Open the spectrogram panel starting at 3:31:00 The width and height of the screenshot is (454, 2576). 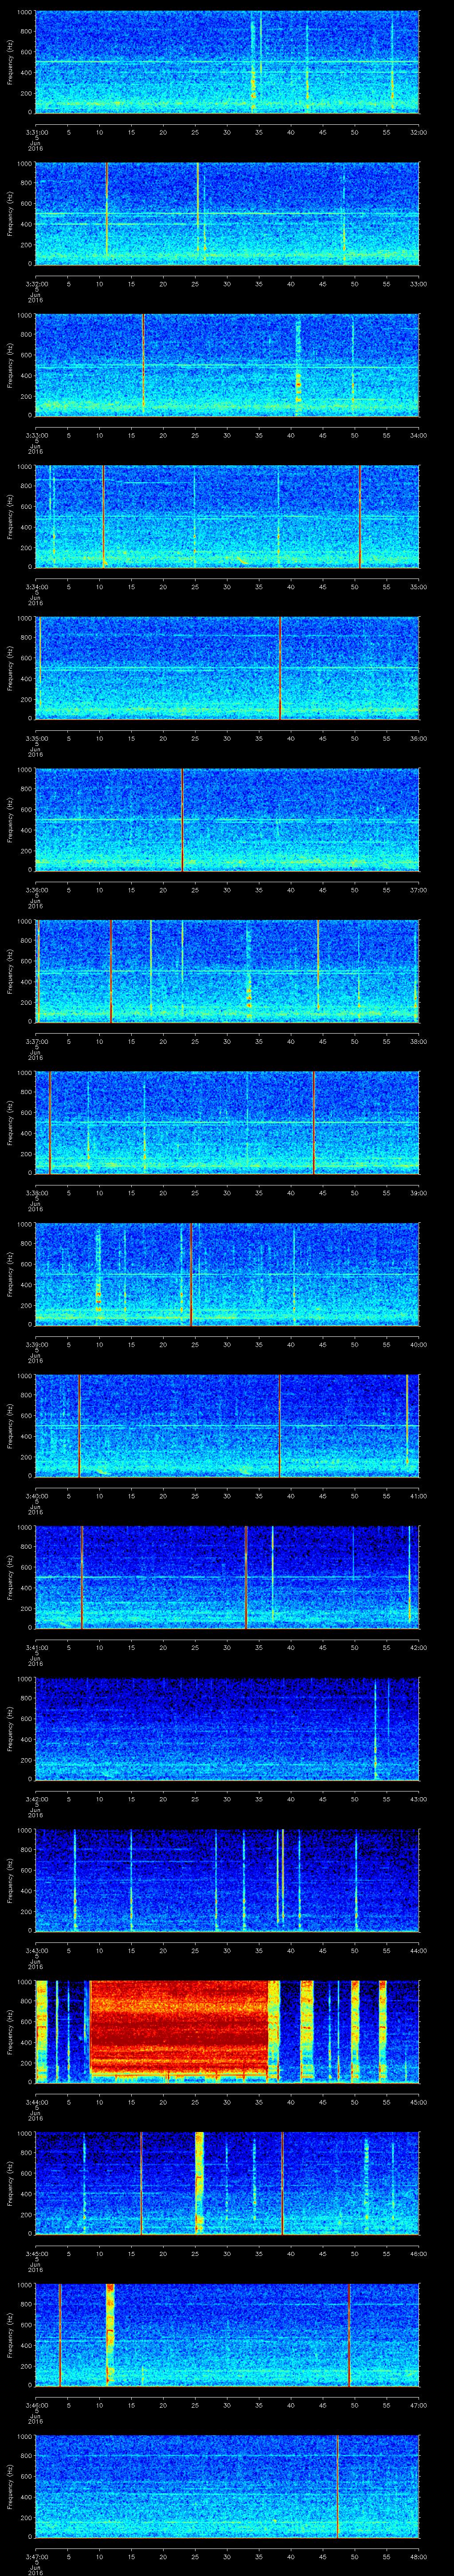point(227,62)
